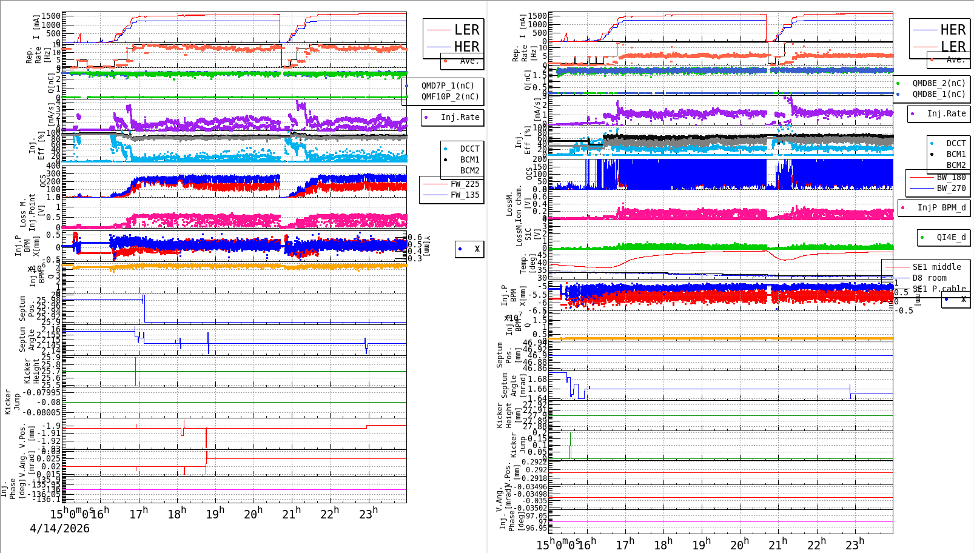Click the 20h time tick on the right plot
The image size is (974, 553).
tap(739, 545)
